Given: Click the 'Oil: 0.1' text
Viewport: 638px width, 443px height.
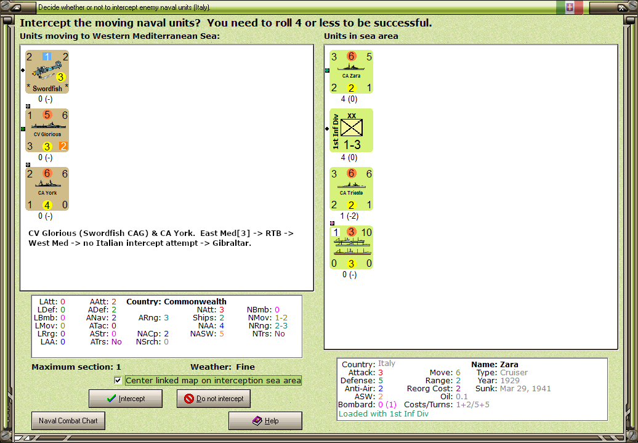Looking at the screenshot, I should 453,397.
